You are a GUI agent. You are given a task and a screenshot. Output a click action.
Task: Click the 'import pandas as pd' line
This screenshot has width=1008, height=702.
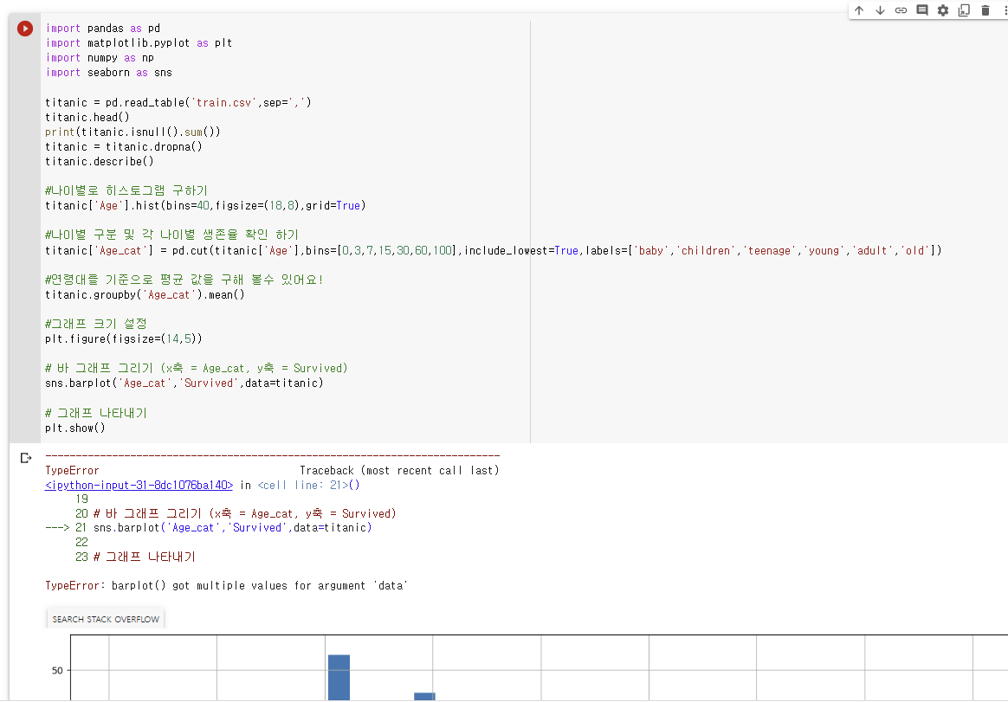point(103,29)
